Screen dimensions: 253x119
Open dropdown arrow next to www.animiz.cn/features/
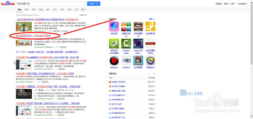(54, 47)
